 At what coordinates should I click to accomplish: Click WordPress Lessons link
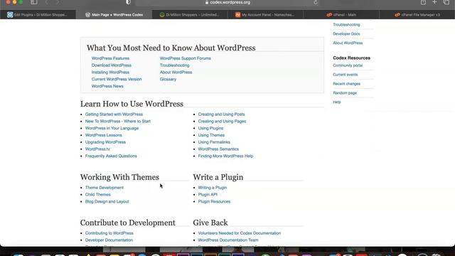(x=103, y=135)
